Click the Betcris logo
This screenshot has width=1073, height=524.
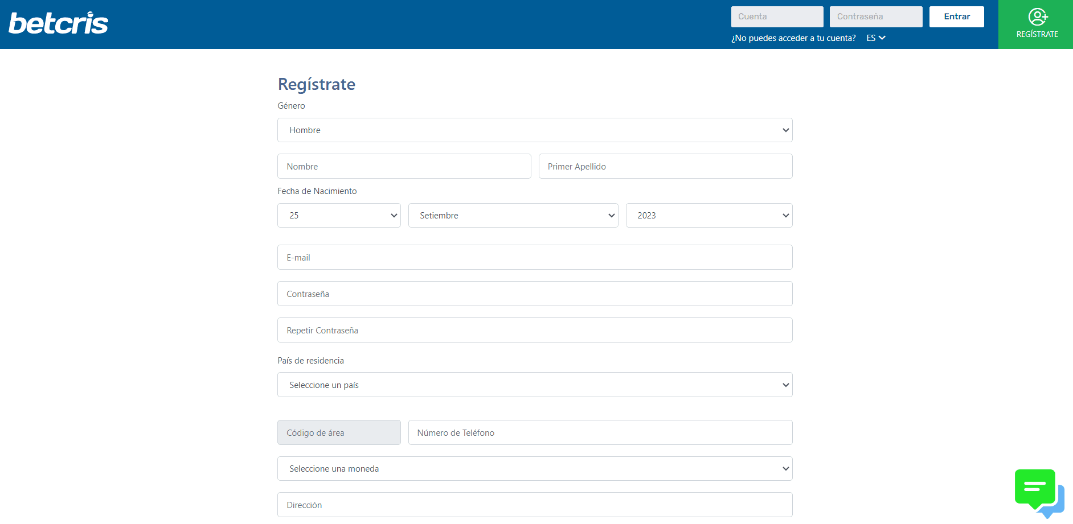click(x=58, y=23)
